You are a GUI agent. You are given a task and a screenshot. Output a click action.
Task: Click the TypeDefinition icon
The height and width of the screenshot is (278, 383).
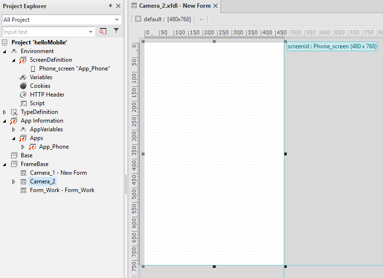(x=14, y=112)
